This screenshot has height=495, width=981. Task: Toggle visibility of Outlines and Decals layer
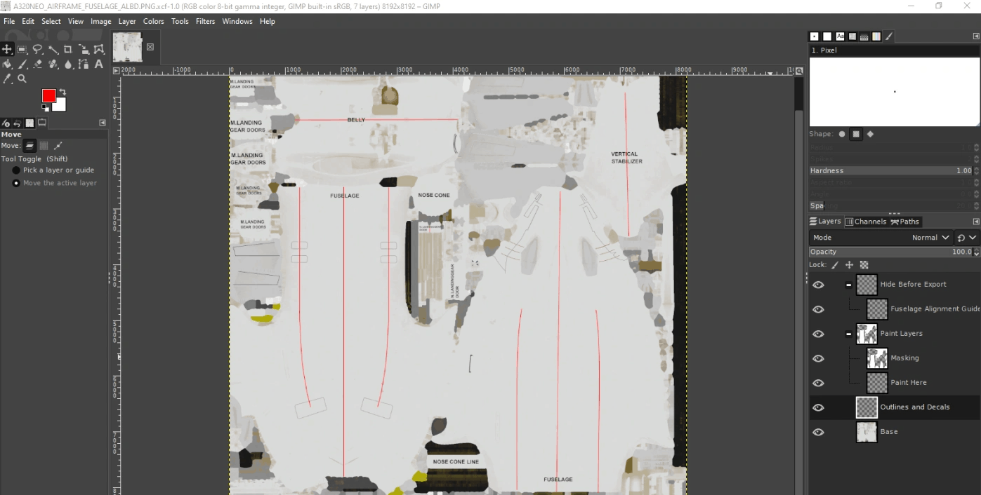[x=818, y=407]
